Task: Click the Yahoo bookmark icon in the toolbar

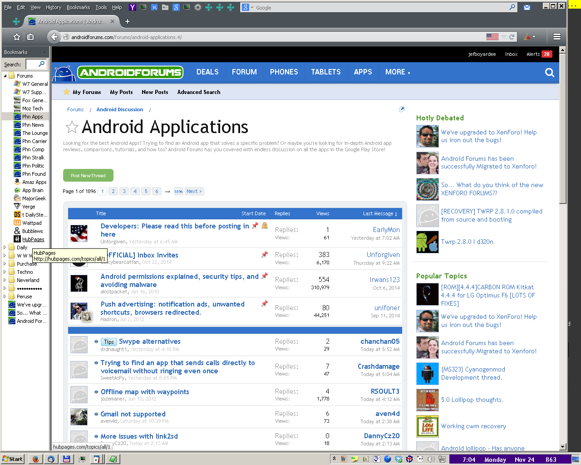Action: tap(132, 7)
